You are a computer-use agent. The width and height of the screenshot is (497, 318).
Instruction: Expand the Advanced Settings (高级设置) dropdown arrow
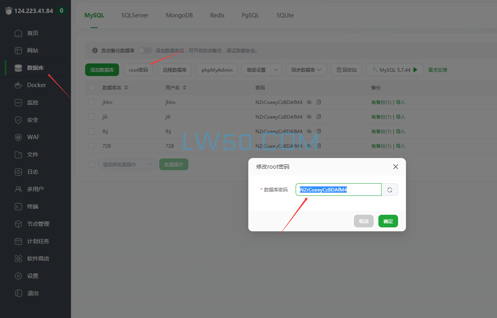pos(276,70)
